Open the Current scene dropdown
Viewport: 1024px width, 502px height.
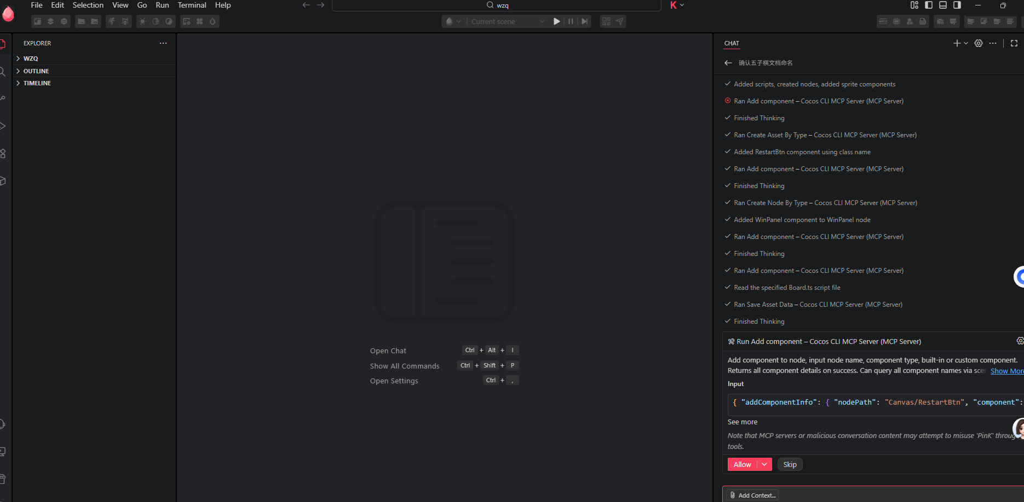508,21
